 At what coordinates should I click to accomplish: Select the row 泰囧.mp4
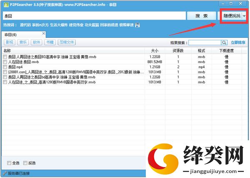click(124, 67)
